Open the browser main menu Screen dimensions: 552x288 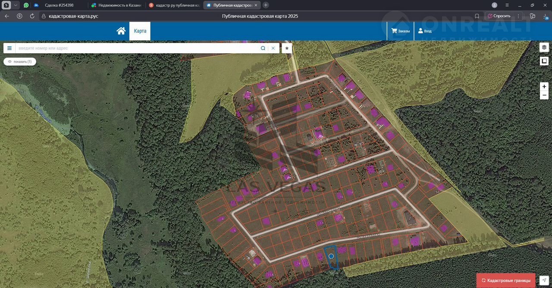coord(507,5)
